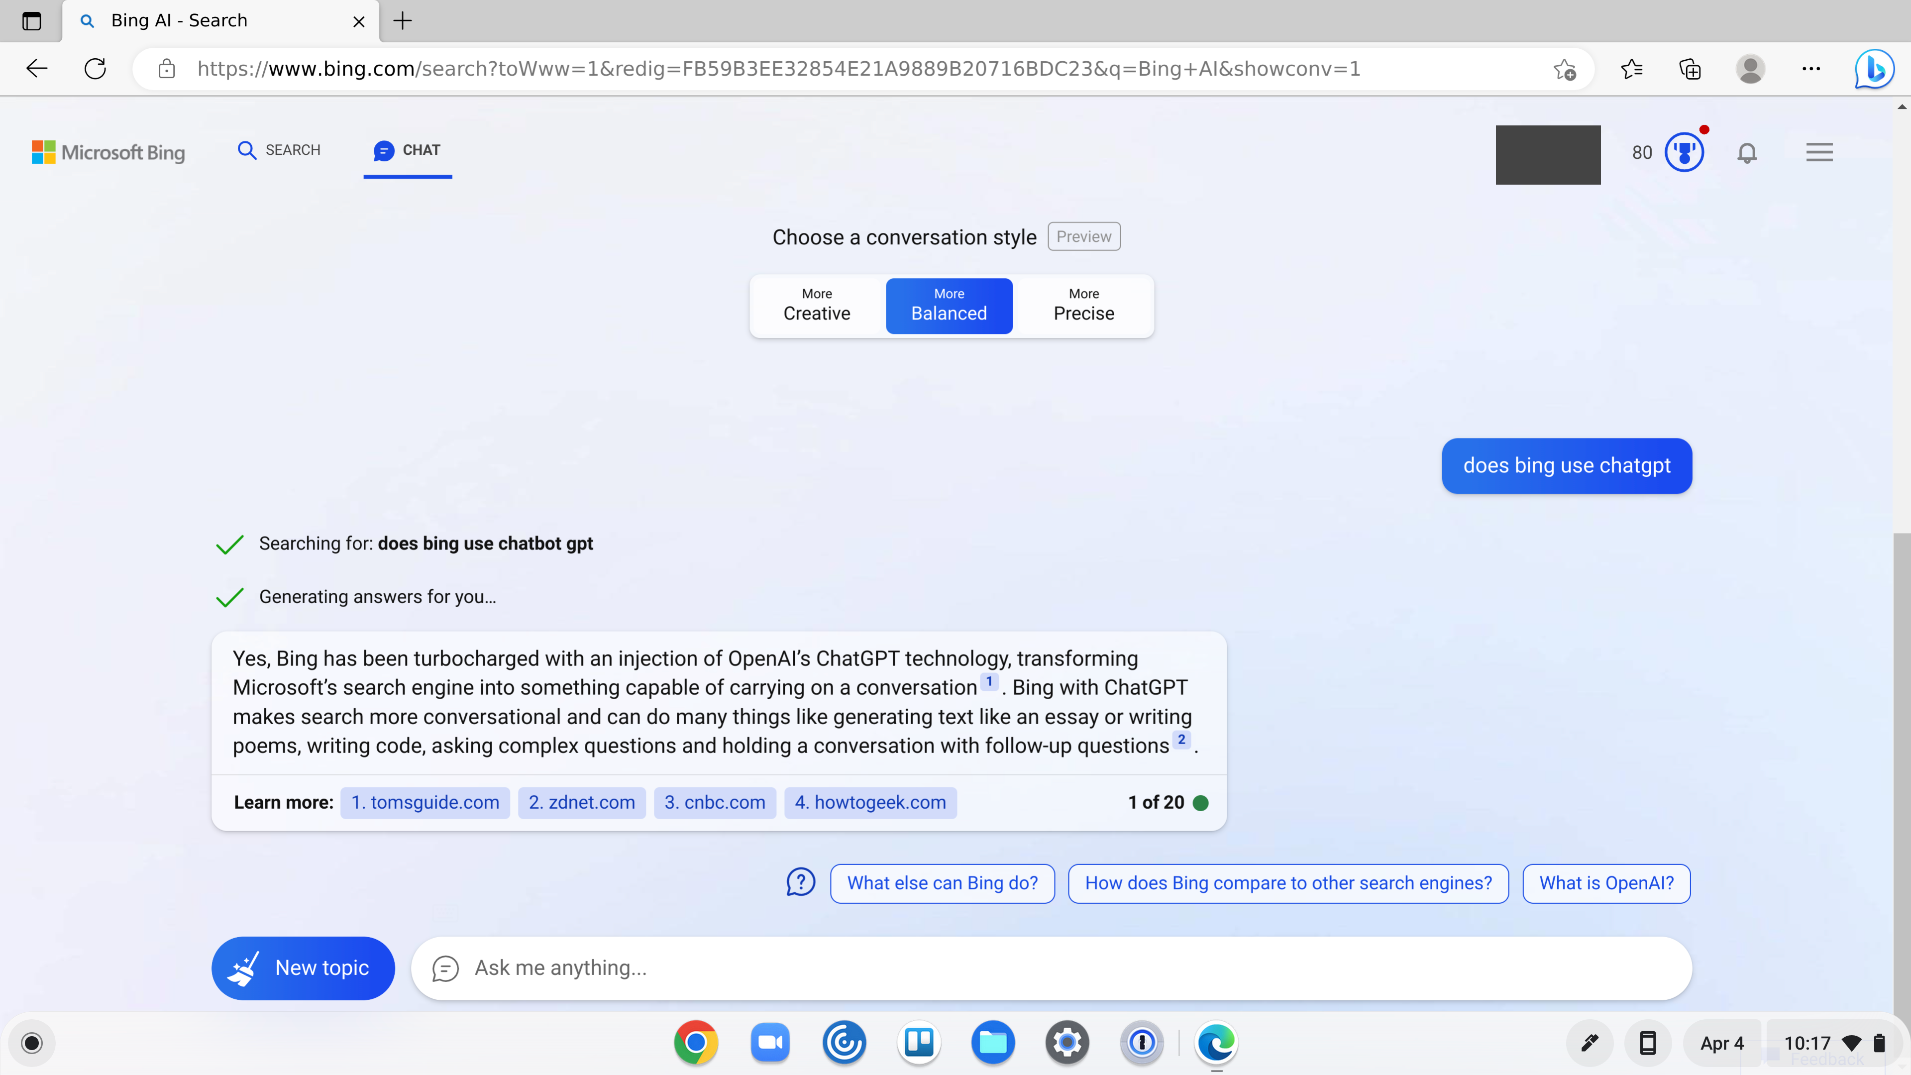Open notifications bell icon

1747,152
